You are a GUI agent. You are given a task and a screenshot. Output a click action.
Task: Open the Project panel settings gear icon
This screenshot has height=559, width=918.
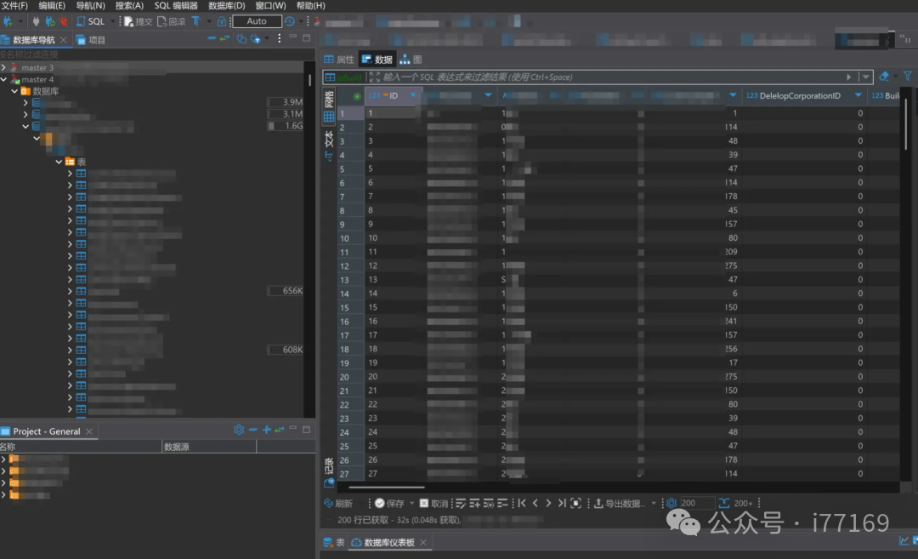[239, 431]
